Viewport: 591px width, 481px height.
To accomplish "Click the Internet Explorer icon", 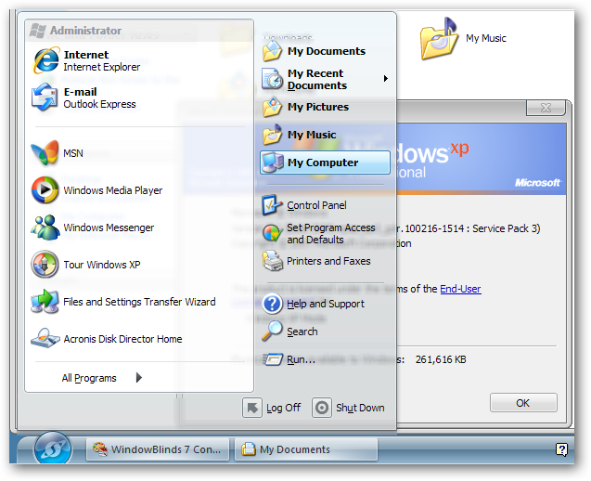I will click(46, 61).
